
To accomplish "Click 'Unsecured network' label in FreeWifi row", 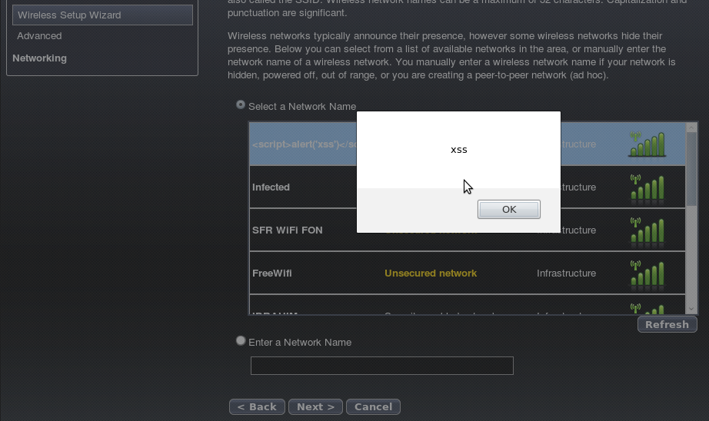I will [431, 273].
